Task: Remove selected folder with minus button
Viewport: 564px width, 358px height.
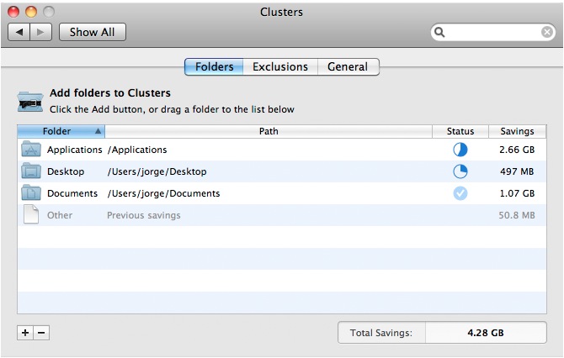Action: coord(41,333)
